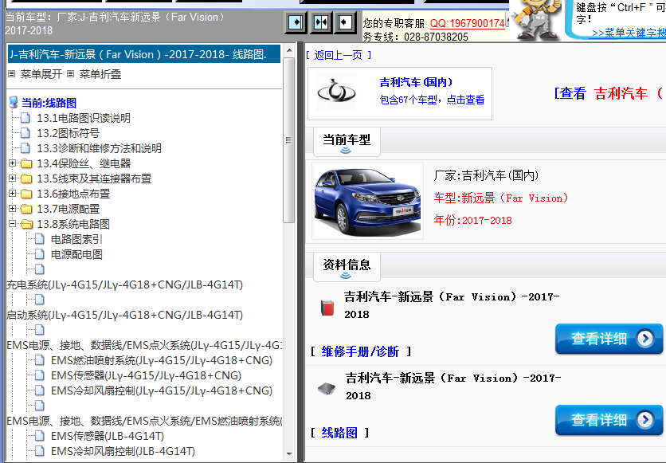Click document icon of EMS燃油喷射系统(JLy-4G15/JLy-4G18+CNG)
Viewport: 666px width, 463px height.
click(40, 360)
